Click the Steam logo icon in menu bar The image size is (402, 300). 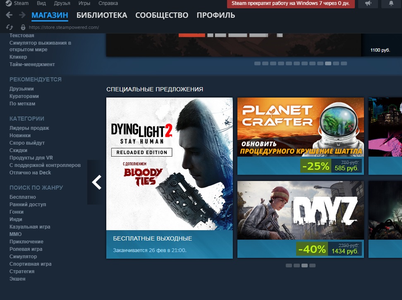[x=8, y=3]
